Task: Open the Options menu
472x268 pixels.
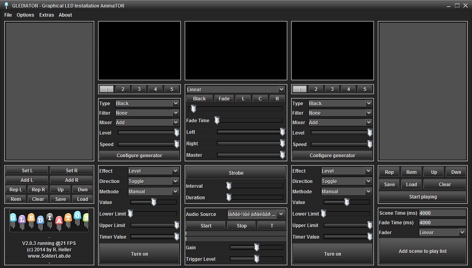Action: point(25,15)
